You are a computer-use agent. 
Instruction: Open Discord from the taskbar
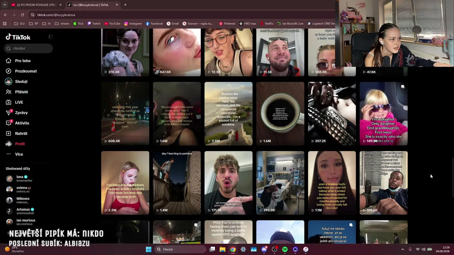coord(264,249)
